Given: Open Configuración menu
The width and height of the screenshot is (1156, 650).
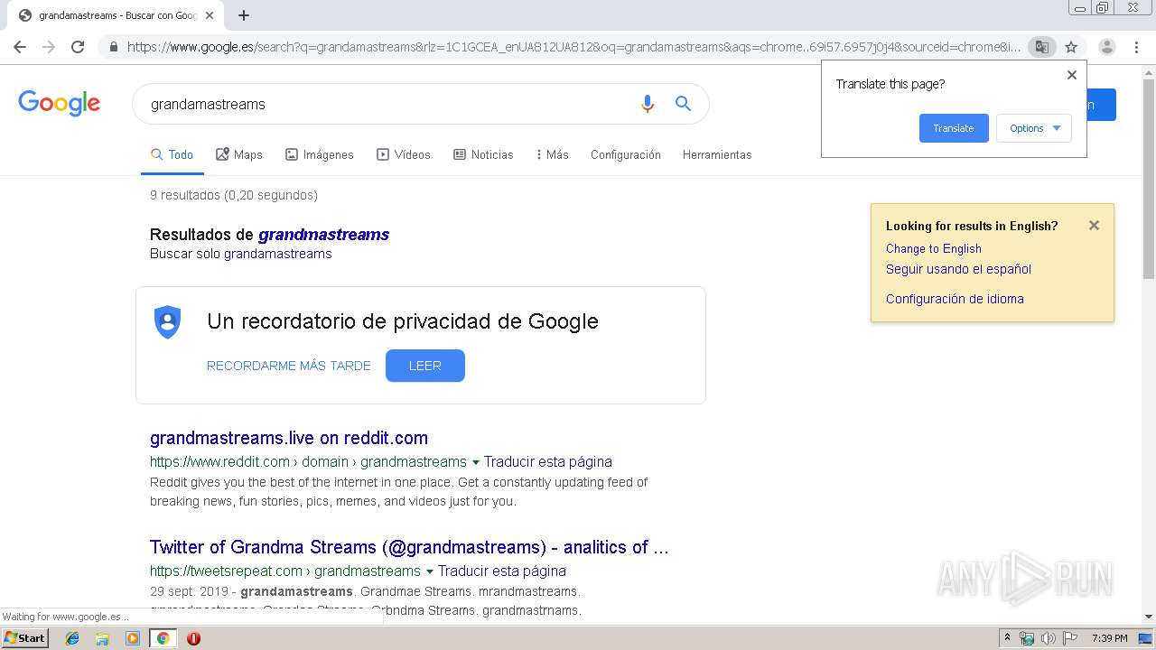Looking at the screenshot, I should coord(626,154).
